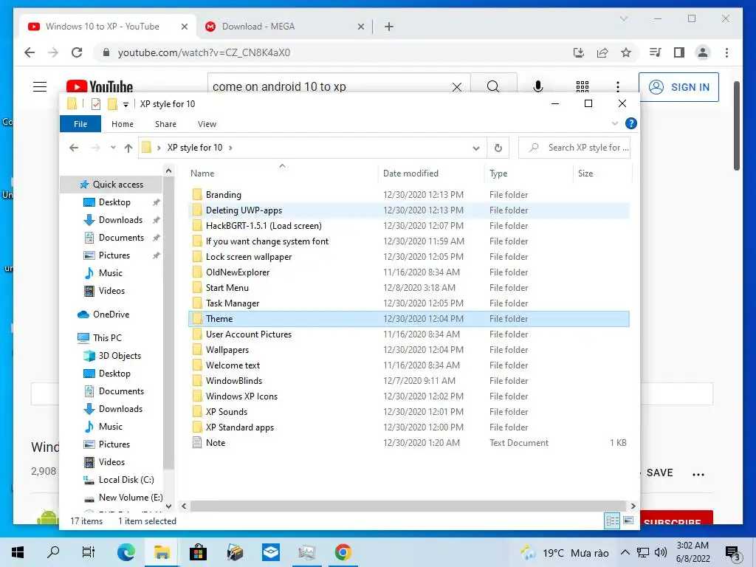This screenshot has width=756, height=567.
Task: Click SAVE under the YouTube video
Action: 659,472
